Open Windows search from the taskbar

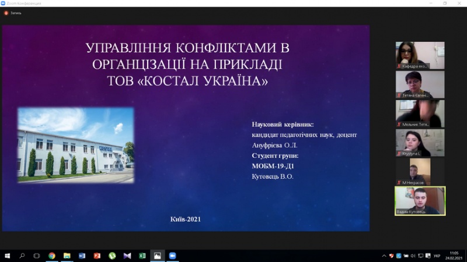click(x=22, y=256)
